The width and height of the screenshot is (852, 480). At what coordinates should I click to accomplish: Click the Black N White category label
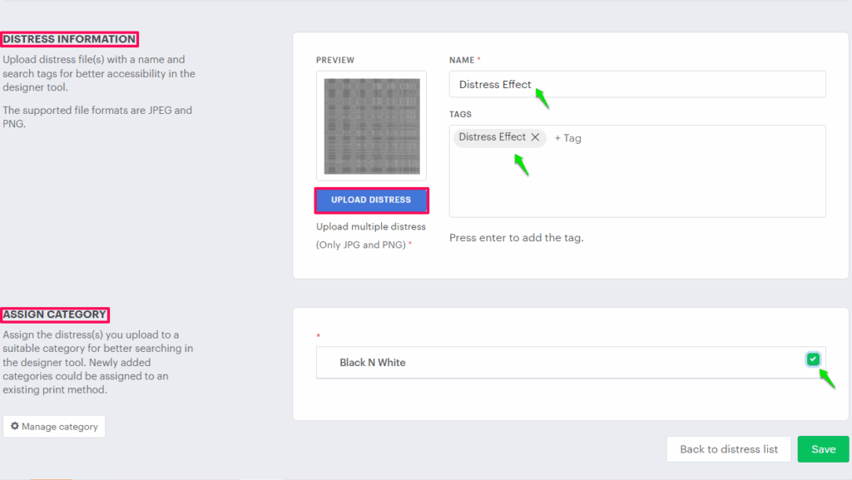click(x=373, y=363)
